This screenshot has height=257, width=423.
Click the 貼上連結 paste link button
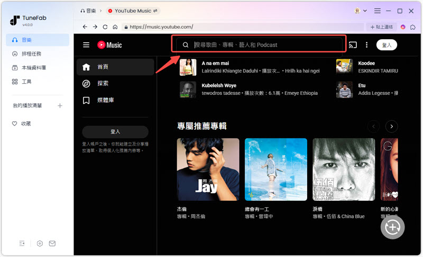point(381,27)
